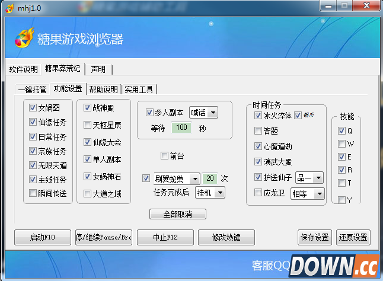The image size is (383, 281).
Task: Click the repeat count field showing 20
Action: [210, 178]
